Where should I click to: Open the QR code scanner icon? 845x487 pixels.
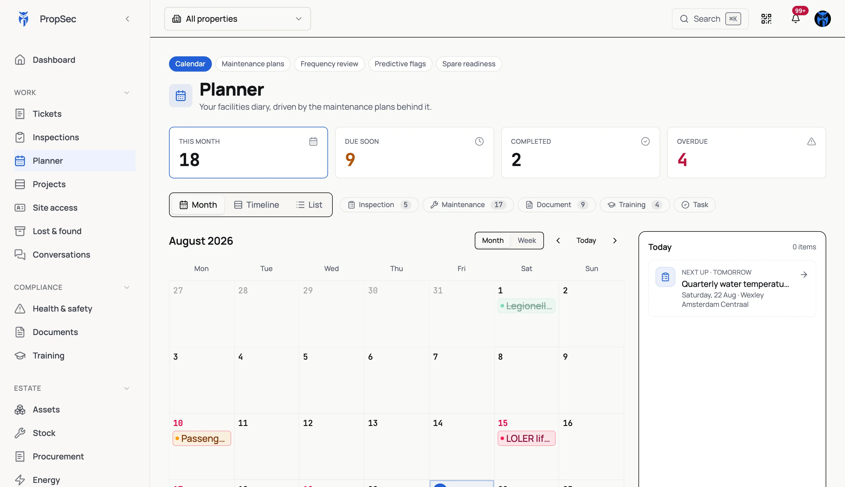coord(766,19)
